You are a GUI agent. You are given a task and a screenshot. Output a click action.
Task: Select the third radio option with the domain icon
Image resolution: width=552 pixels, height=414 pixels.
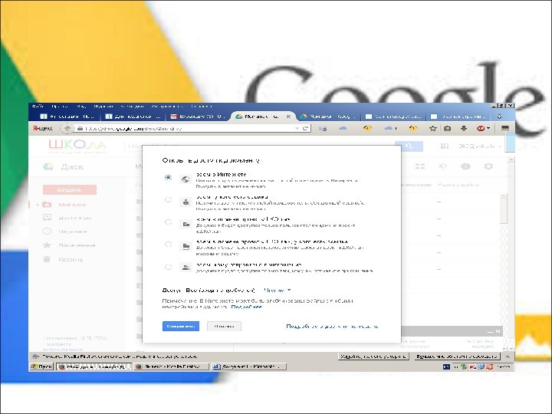[x=168, y=222]
